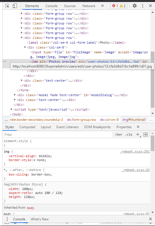This screenshot has width=155, height=226.
Task: Toggle the computed styles sidebar icon
Action: [145, 134]
